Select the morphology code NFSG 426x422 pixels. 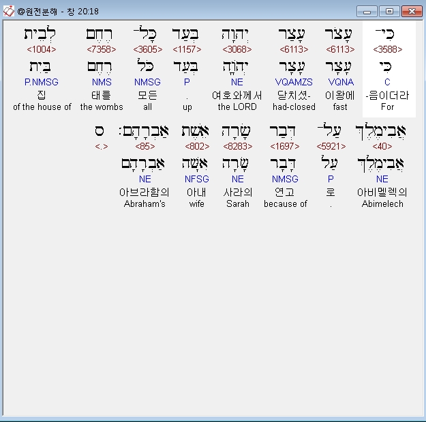pyautogui.click(x=197, y=179)
